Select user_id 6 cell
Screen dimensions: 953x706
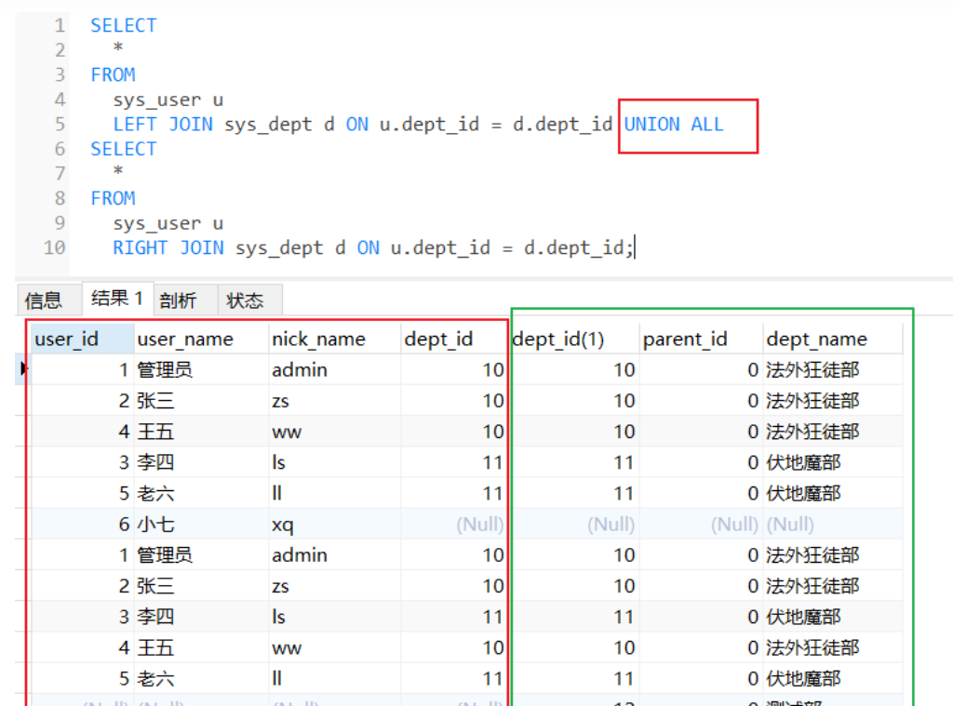point(82,524)
